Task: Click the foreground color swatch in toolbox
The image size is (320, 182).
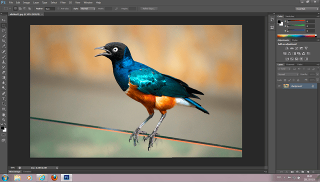Action: point(2,128)
